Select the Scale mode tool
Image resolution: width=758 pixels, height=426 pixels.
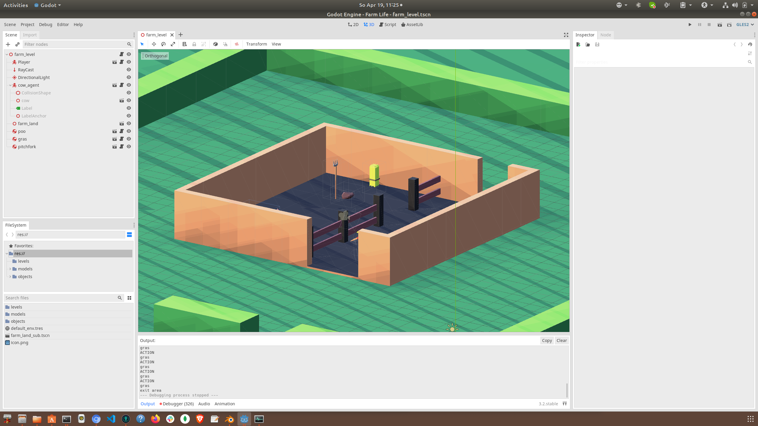[173, 44]
